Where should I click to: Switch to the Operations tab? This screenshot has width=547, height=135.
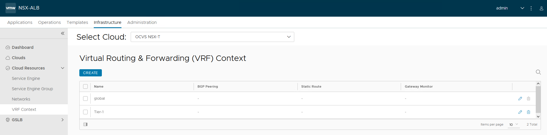(x=49, y=22)
